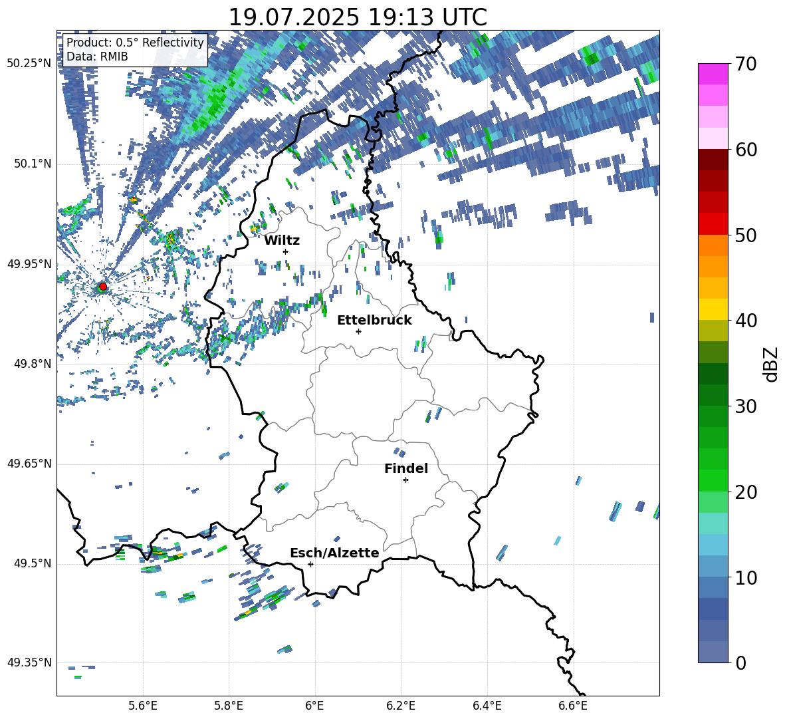Screen dimensions: 787x719
Task: Click longitude label 6.6°E
Action: coord(573,706)
